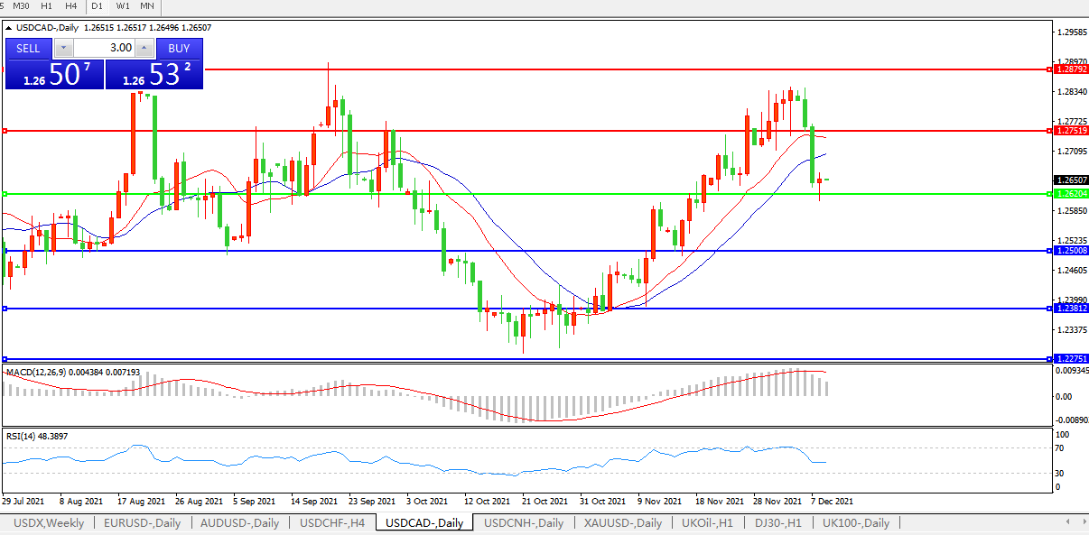Open the USDX,Weekly chart tab
Image resolution: width=1089 pixels, height=535 pixels.
tap(48, 523)
